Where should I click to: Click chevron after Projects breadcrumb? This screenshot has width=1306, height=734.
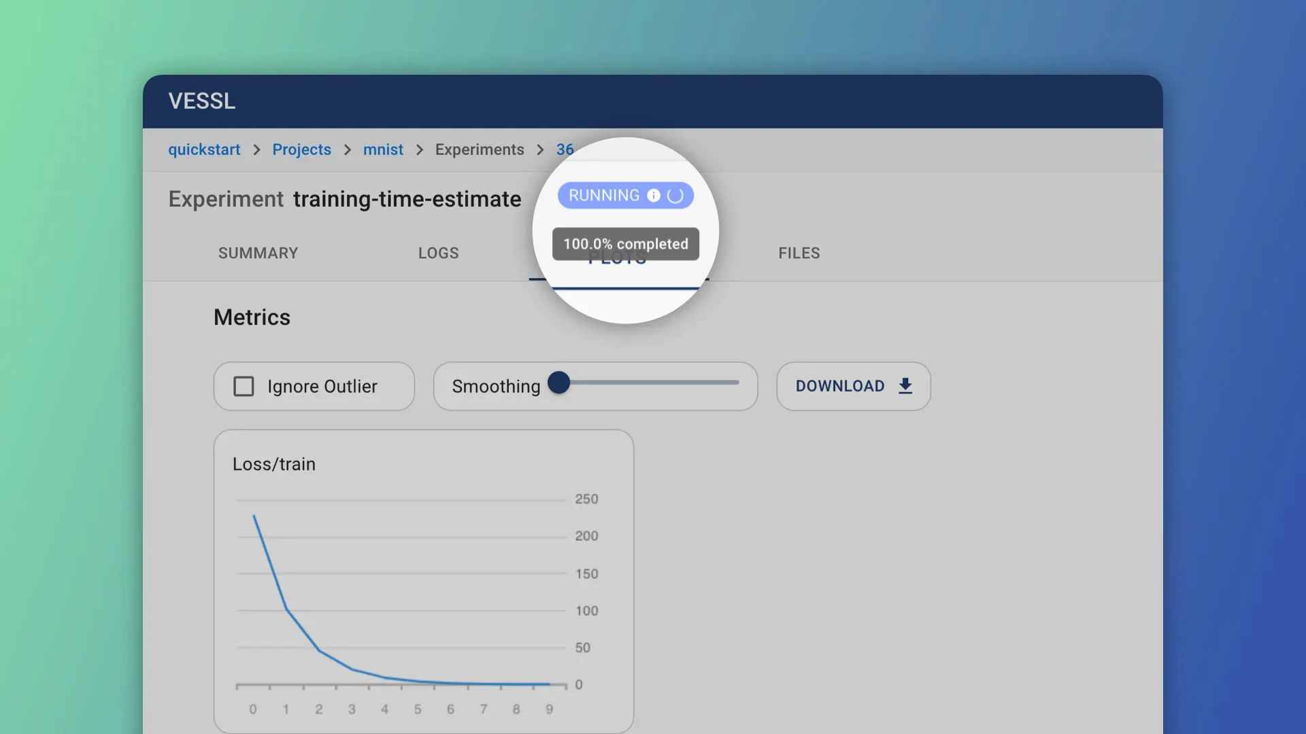(x=348, y=150)
